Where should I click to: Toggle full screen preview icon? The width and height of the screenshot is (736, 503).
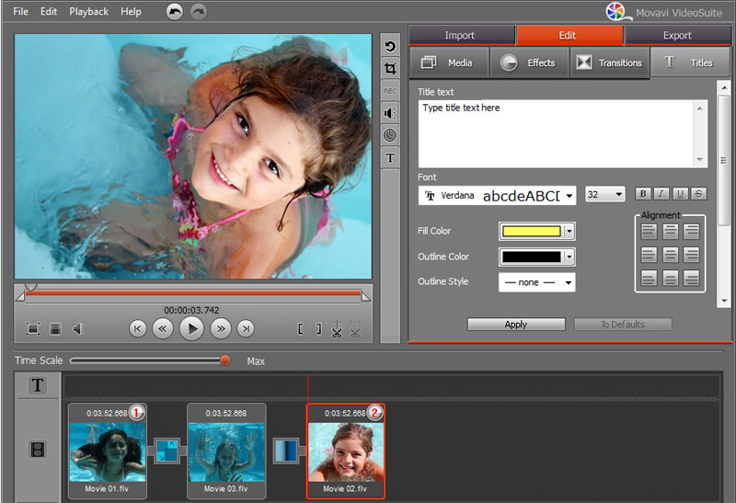tap(33, 329)
